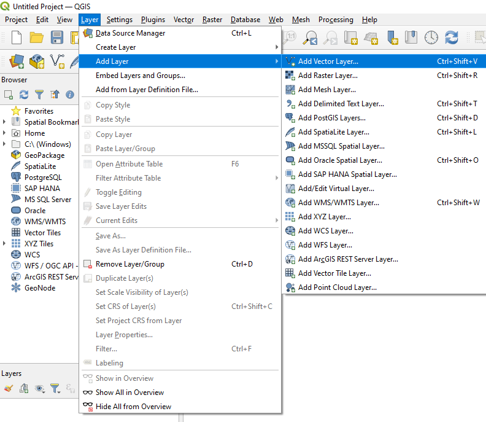This screenshot has height=422, width=486.
Task: Select Hide All from Overview
Action: (180, 407)
